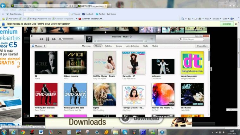Open the blue help icon in the command bar
The height and width of the screenshot is (135, 240).
pos(231,19)
